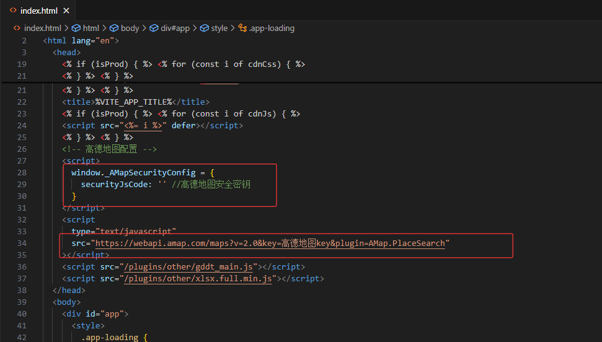The height and width of the screenshot is (342, 602).
Task: Select the index.html tab
Action: pyautogui.click(x=38, y=11)
